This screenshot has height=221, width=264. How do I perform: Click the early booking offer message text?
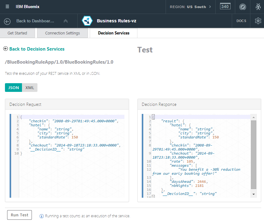point(196,172)
